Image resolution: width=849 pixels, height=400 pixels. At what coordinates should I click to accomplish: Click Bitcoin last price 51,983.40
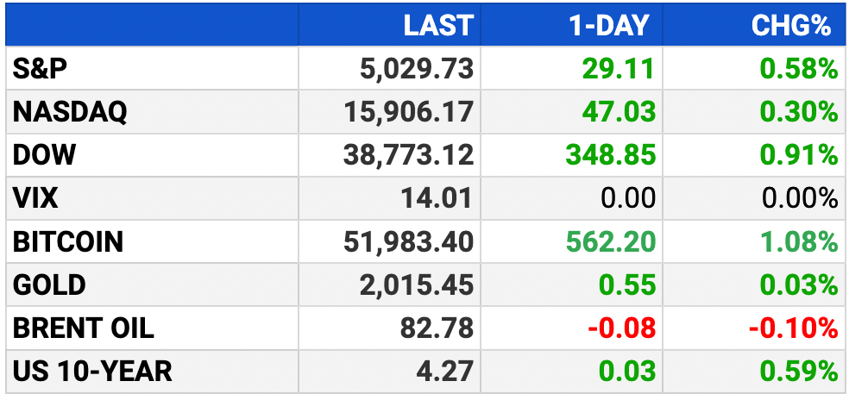click(x=409, y=242)
